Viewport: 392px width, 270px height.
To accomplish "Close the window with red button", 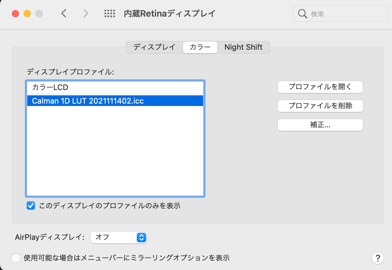I will [x=15, y=14].
